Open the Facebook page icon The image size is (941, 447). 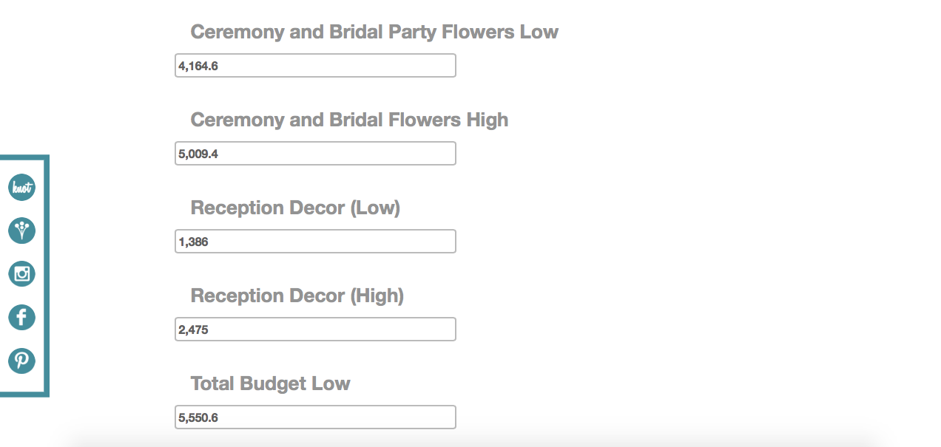tap(22, 318)
